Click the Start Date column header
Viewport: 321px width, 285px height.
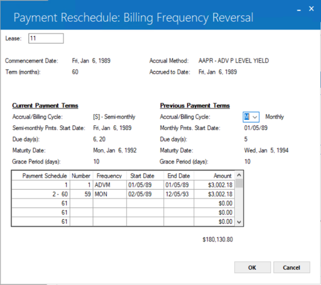tap(145, 176)
